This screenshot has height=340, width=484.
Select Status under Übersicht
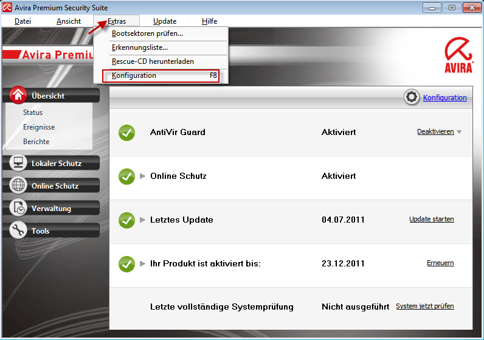click(33, 113)
